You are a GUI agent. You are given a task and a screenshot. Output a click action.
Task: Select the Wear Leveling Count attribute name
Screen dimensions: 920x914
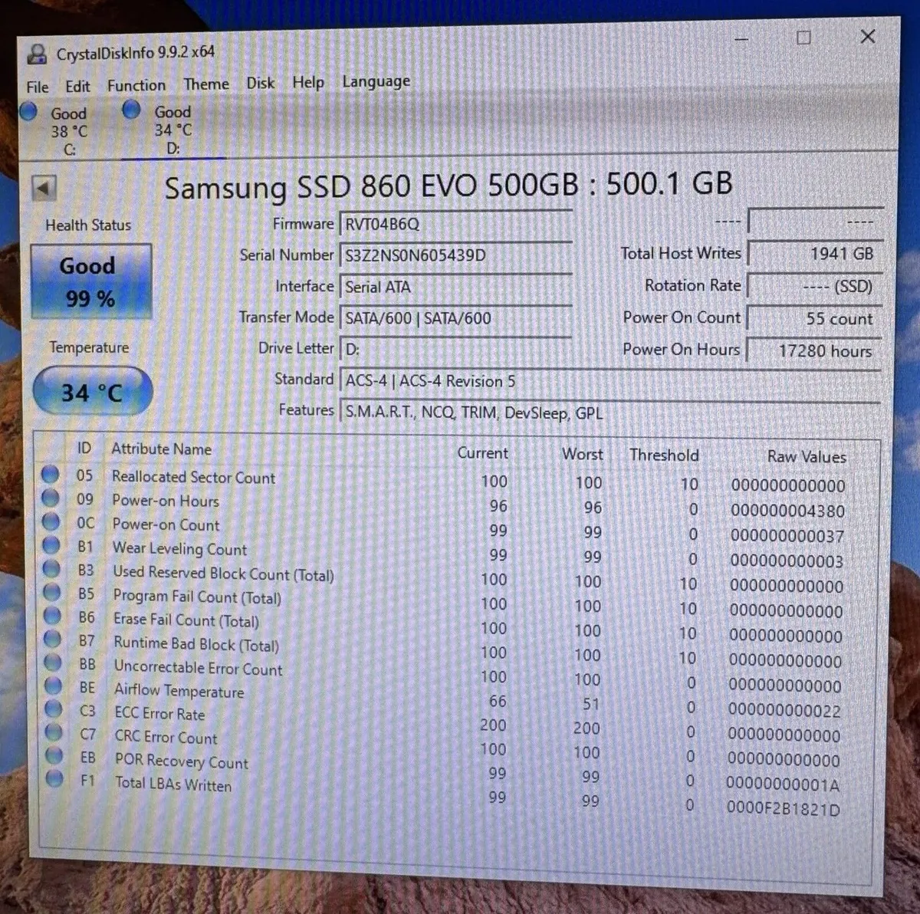[179, 548]
